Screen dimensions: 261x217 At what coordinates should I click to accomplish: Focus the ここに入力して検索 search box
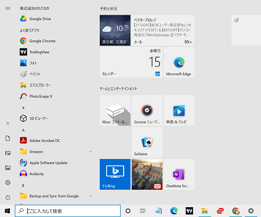click(x=68, y=211)
